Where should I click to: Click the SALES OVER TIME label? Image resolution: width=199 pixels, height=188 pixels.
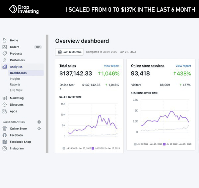[x=70, y=97]
